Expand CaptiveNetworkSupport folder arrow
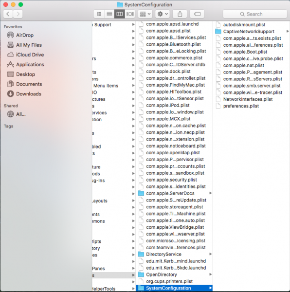290x292 pixels. click(288, 32)
